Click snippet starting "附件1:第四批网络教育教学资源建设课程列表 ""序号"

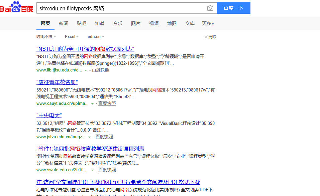point(126,160)
